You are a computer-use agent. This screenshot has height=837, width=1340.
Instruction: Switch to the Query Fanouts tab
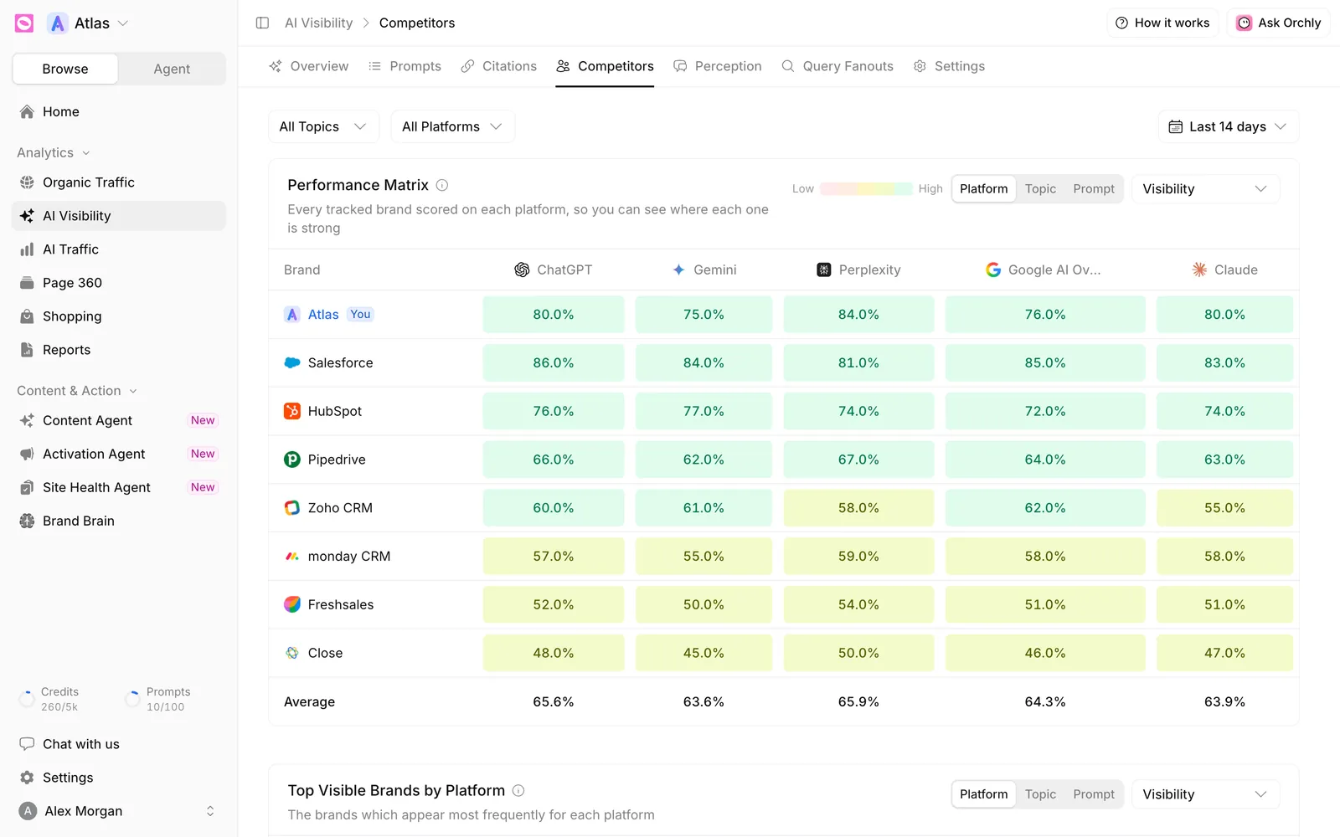pos(837,66)
